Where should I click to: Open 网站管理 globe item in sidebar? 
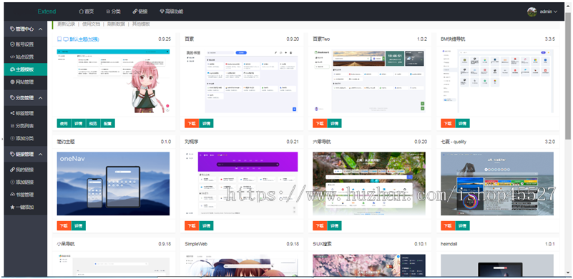coord(26,82)
